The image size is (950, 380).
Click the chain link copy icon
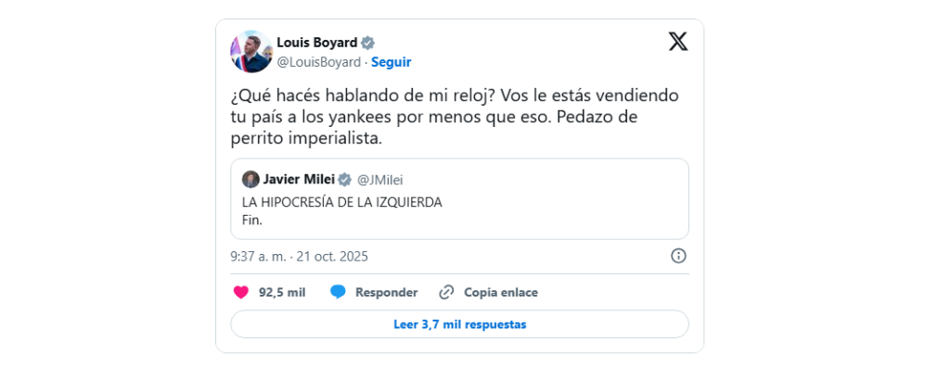(446, 292)
